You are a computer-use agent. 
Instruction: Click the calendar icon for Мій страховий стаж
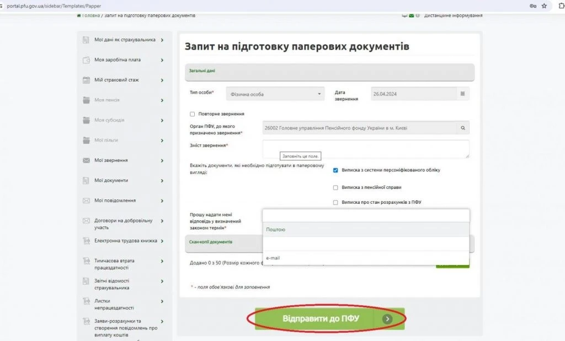[x=86, y=80]
